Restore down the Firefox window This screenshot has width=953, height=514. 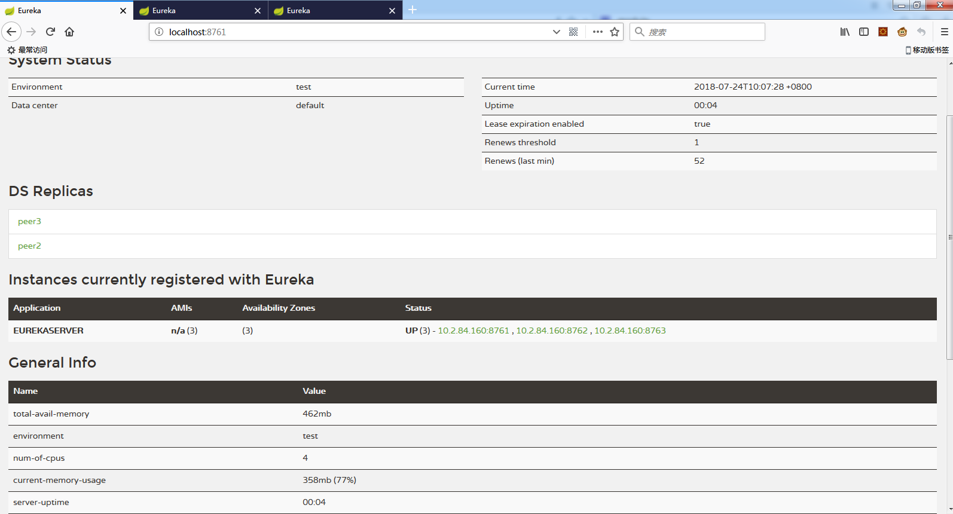click(x=917, y=5)
